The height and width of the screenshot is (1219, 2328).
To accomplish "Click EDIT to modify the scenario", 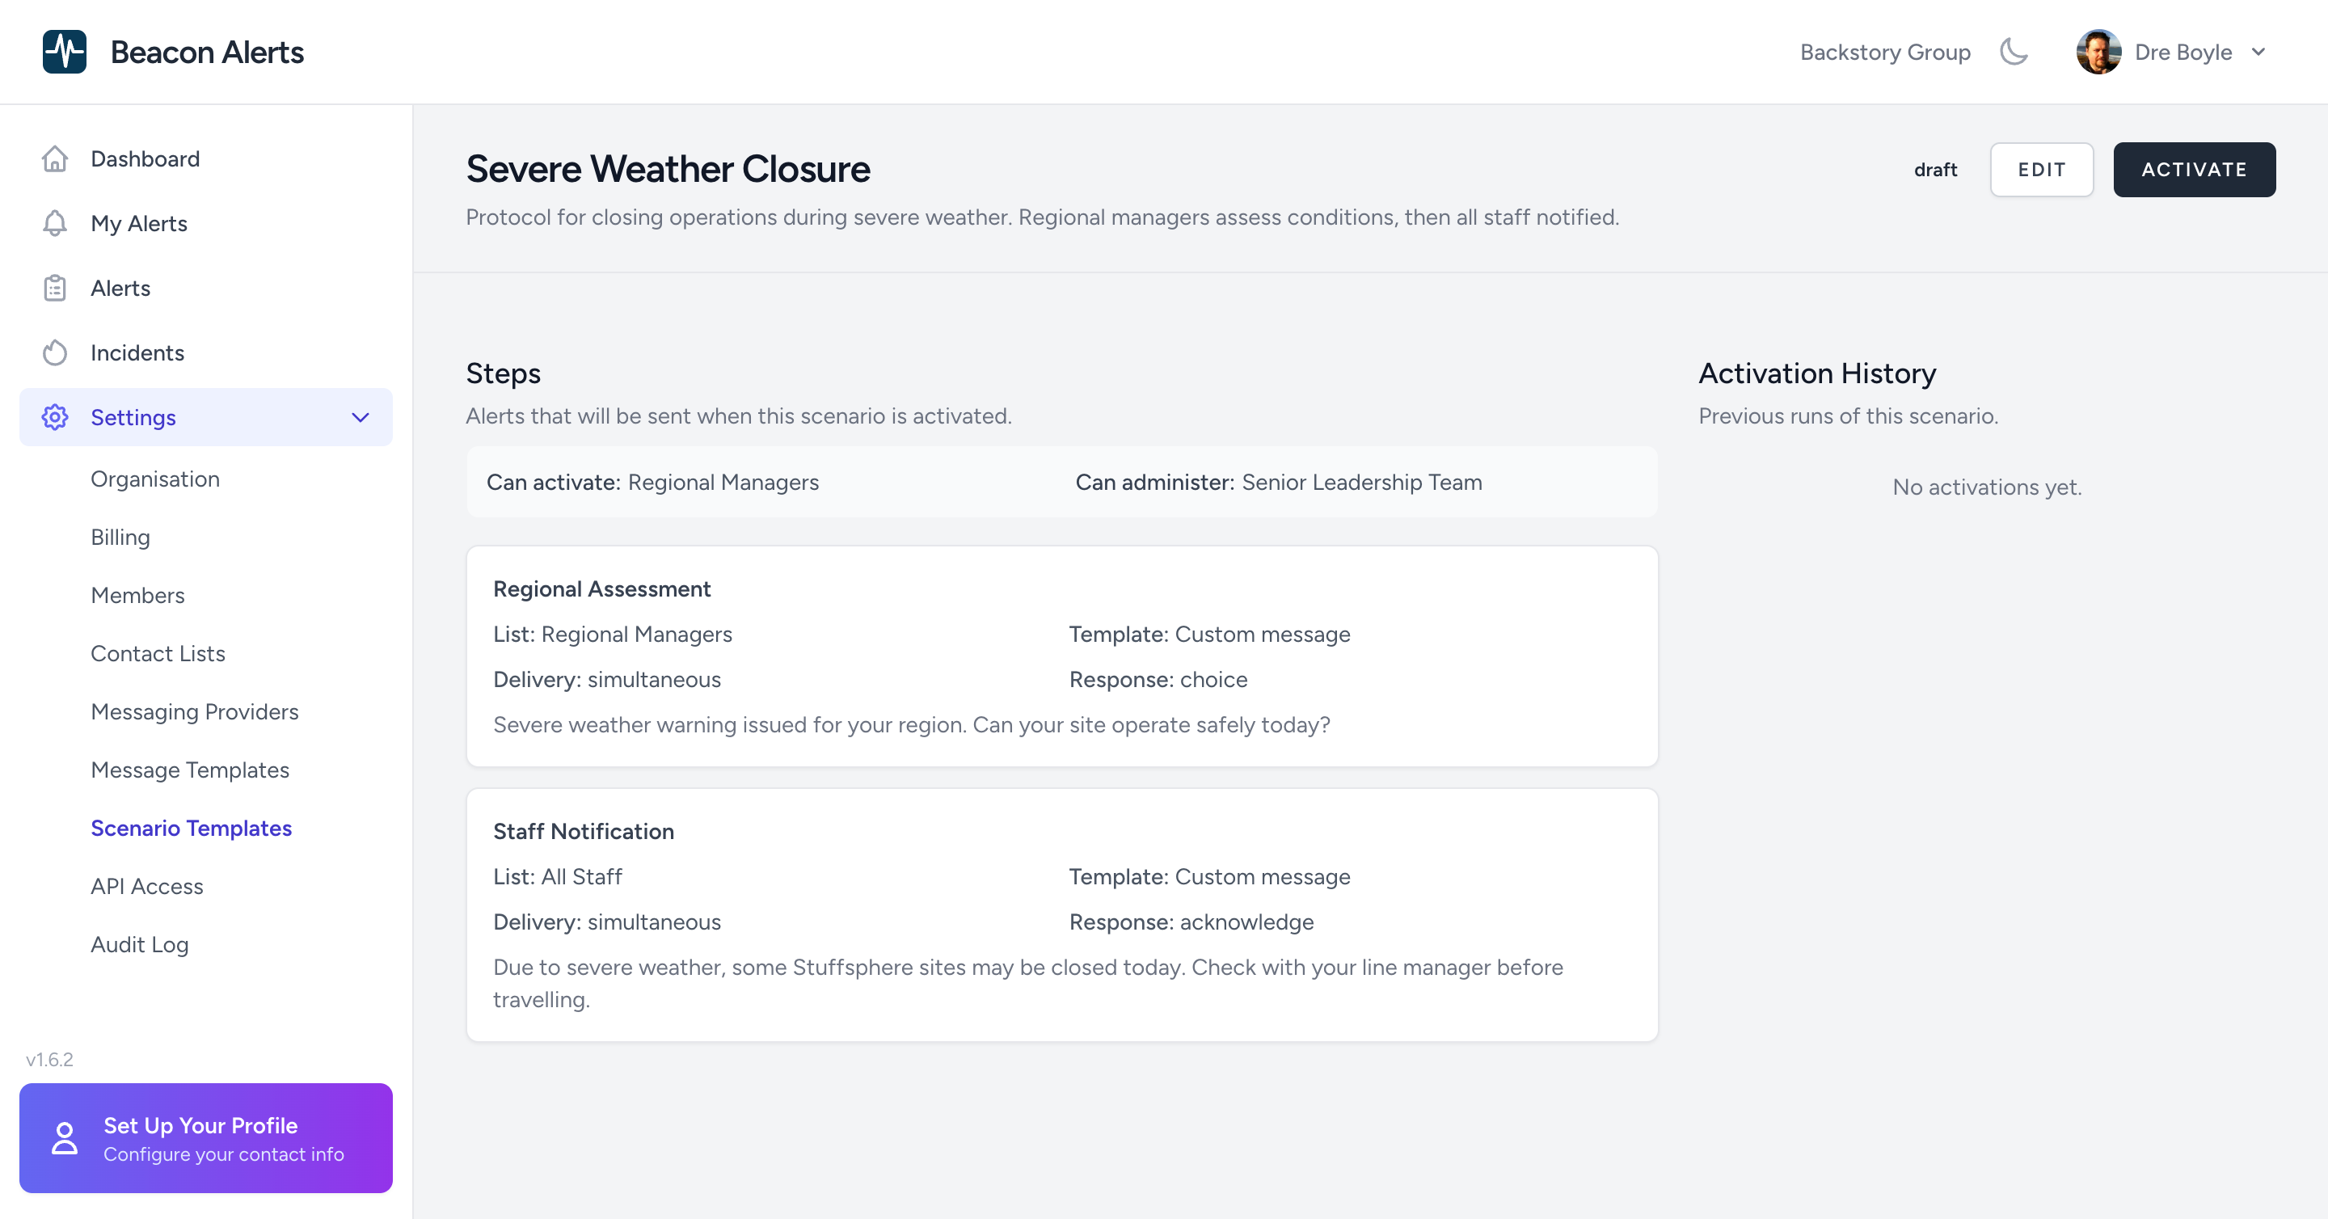I will pyautogui.click(x=2042, y=170).
